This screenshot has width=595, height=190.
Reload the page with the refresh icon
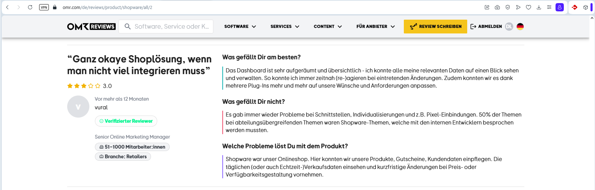coord(30,7)
